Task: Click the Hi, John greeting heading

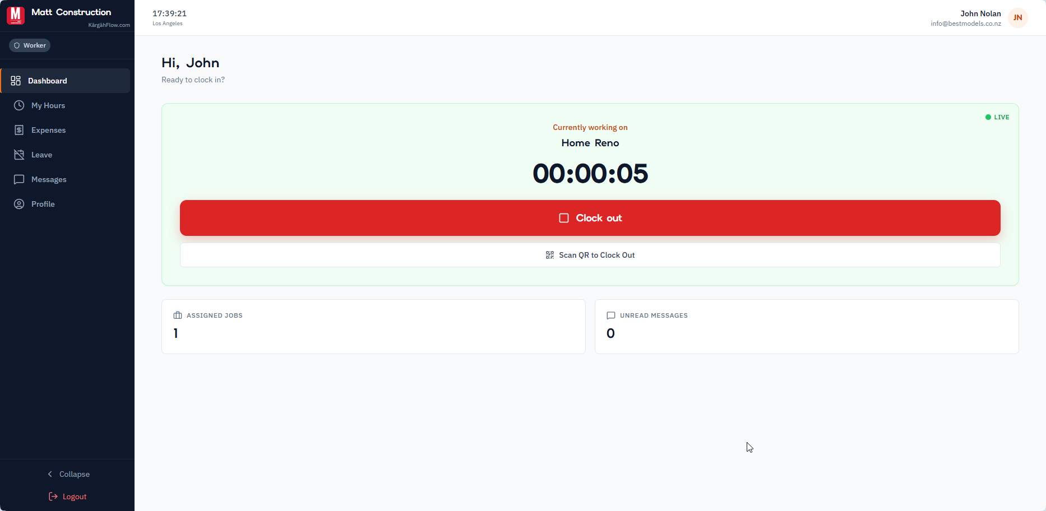Action: pyautogui.click(x=191, y=63)
